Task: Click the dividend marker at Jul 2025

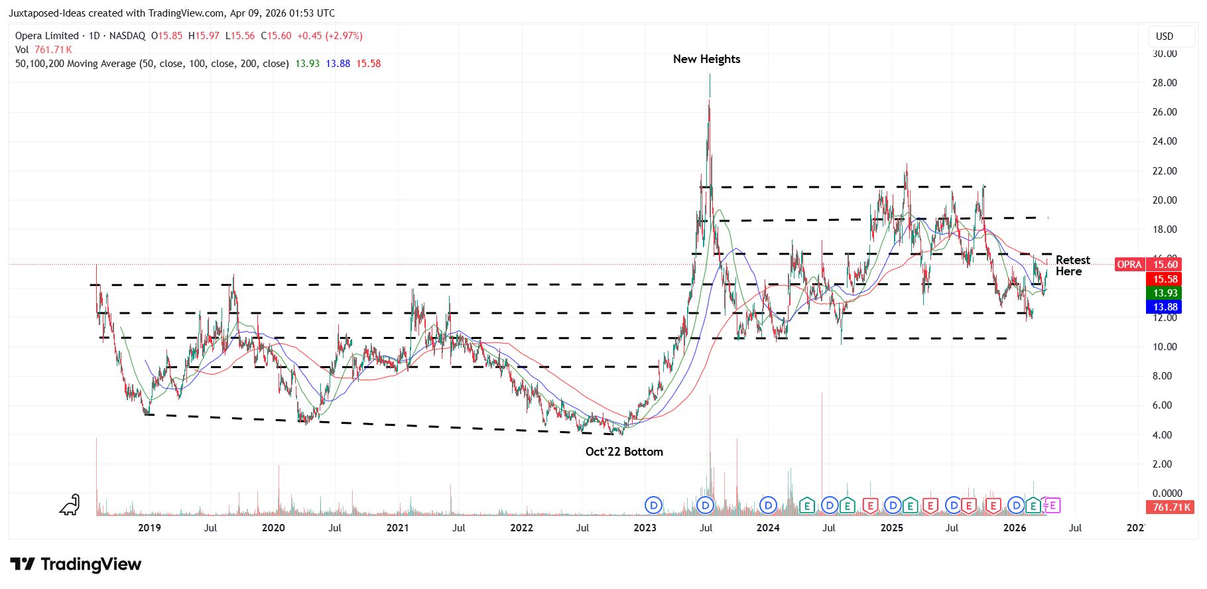Action: coord(953,505)
